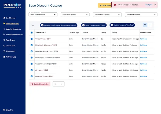Uncheck the Garden Hose Fittings row
The width and height of the screenshot is (161, 114).
coord(32,64)
